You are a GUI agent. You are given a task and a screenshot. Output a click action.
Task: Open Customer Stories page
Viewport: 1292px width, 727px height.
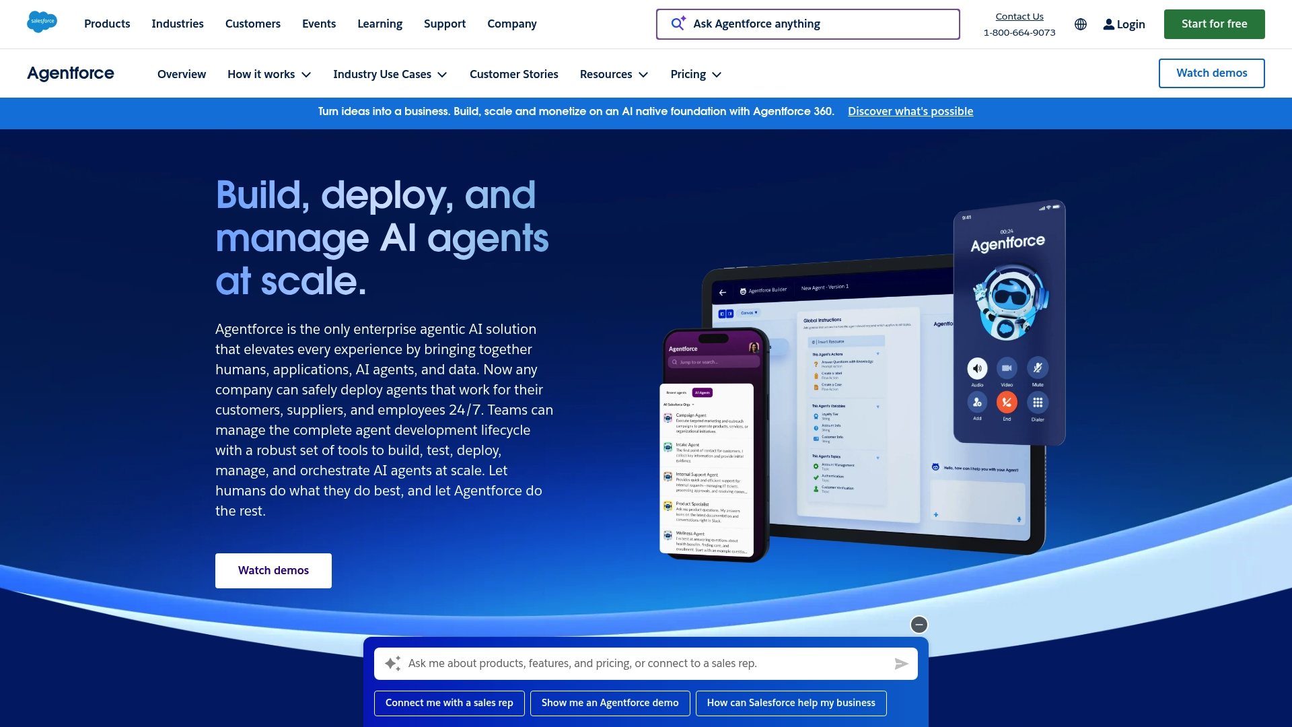coord(514,74)
